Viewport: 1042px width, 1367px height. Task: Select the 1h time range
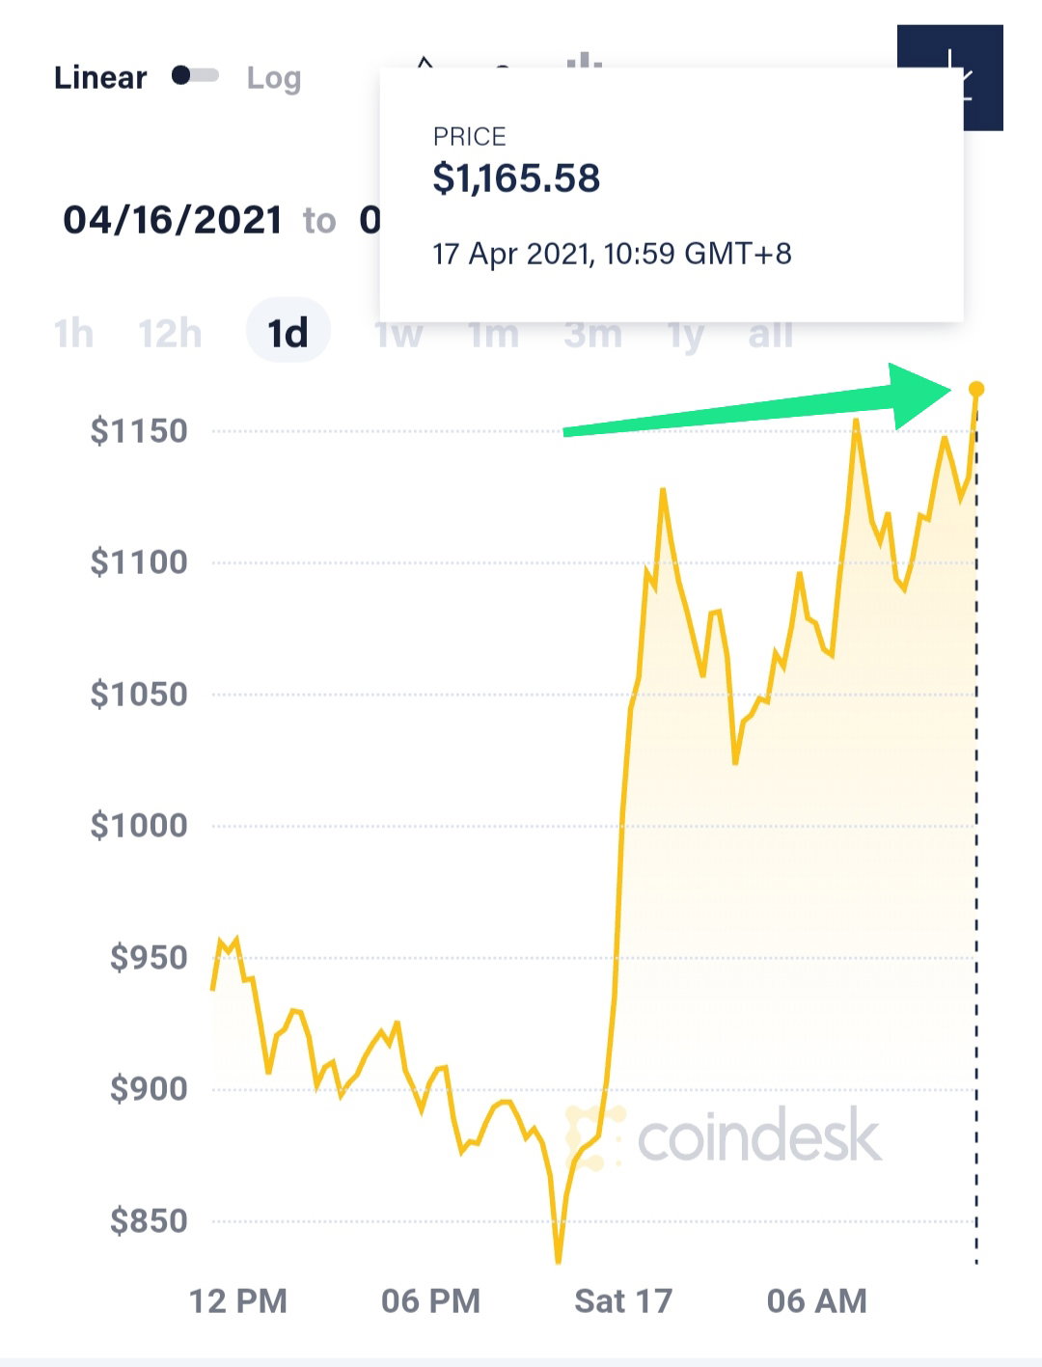73,334
